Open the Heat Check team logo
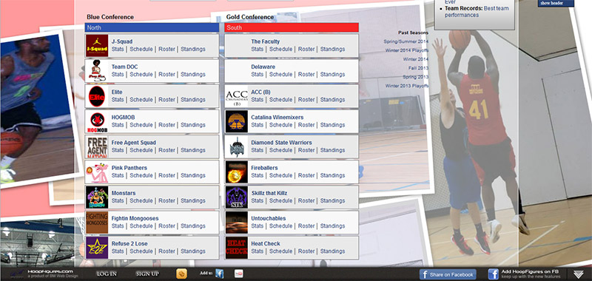This screenshot has height=281, width=592. [236, 248]
